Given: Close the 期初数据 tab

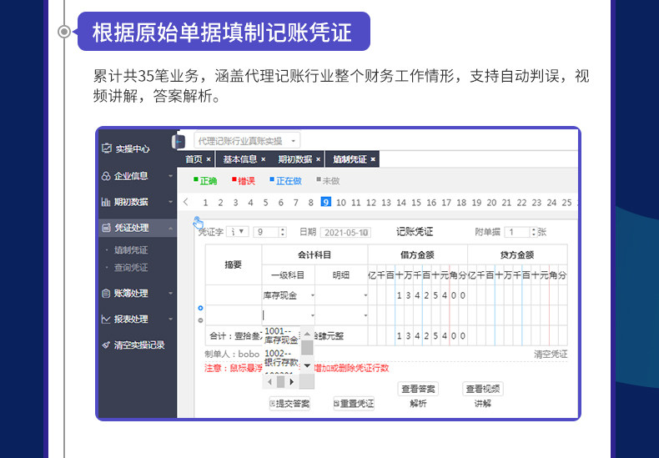Looking at the screenshot, I should pyautogui.click(x=318, y=159).
